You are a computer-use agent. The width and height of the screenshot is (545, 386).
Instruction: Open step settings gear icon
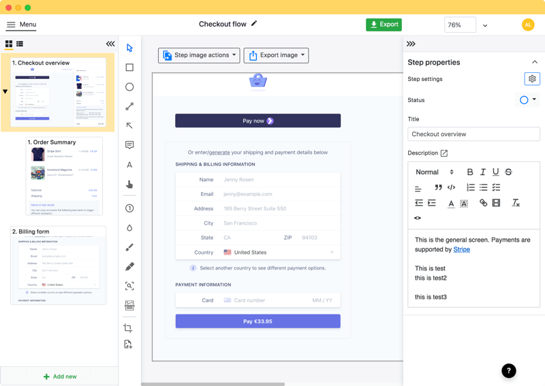pos(532,79)
